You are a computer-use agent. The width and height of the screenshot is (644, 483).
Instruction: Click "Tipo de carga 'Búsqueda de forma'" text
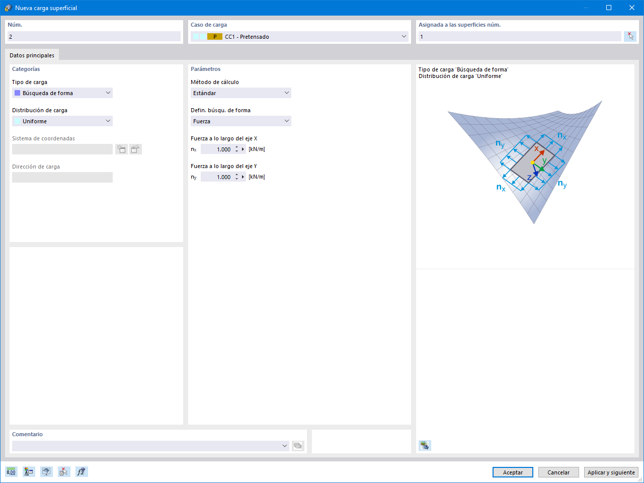point(463,69)
